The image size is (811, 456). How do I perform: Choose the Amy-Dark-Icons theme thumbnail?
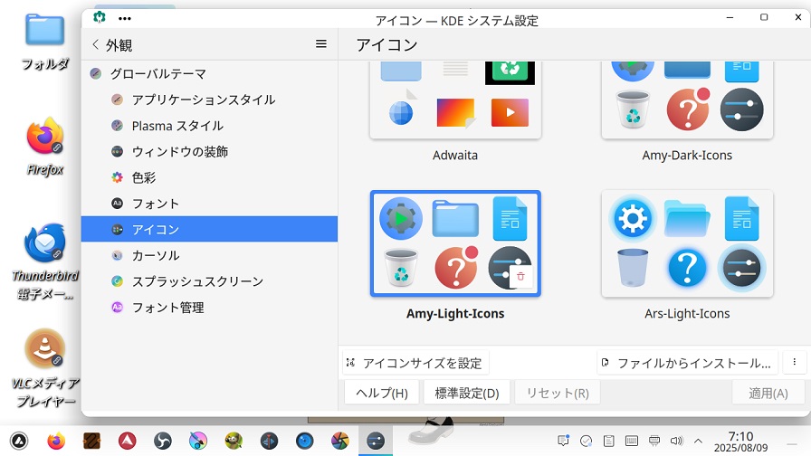pyautogui.click(x=687, y=100)
